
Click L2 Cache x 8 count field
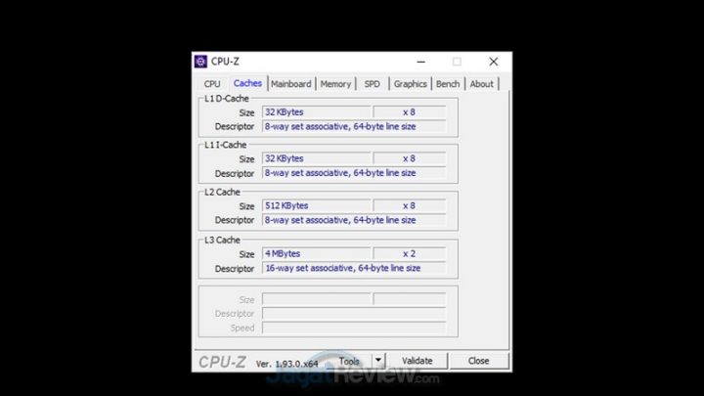[410, 206]
